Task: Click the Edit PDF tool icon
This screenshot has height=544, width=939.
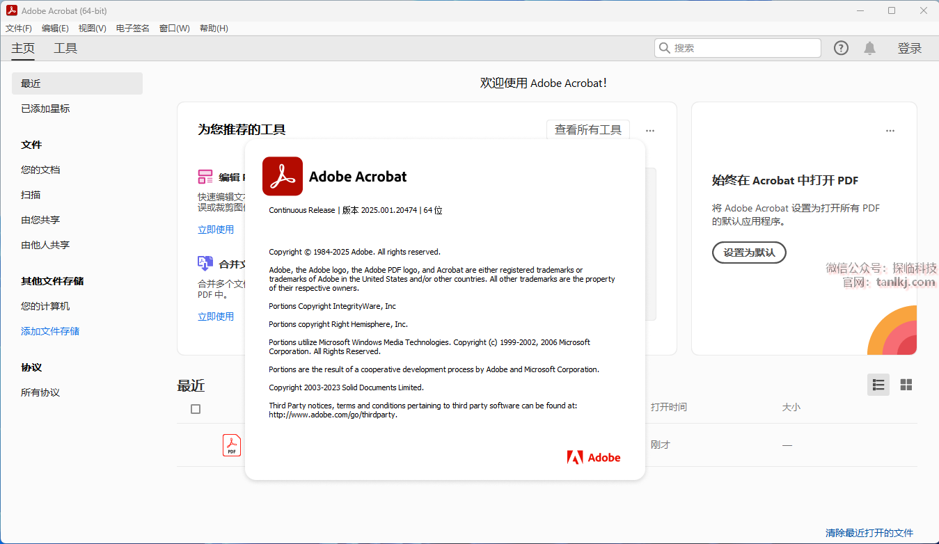Action: tap(205, 177)
